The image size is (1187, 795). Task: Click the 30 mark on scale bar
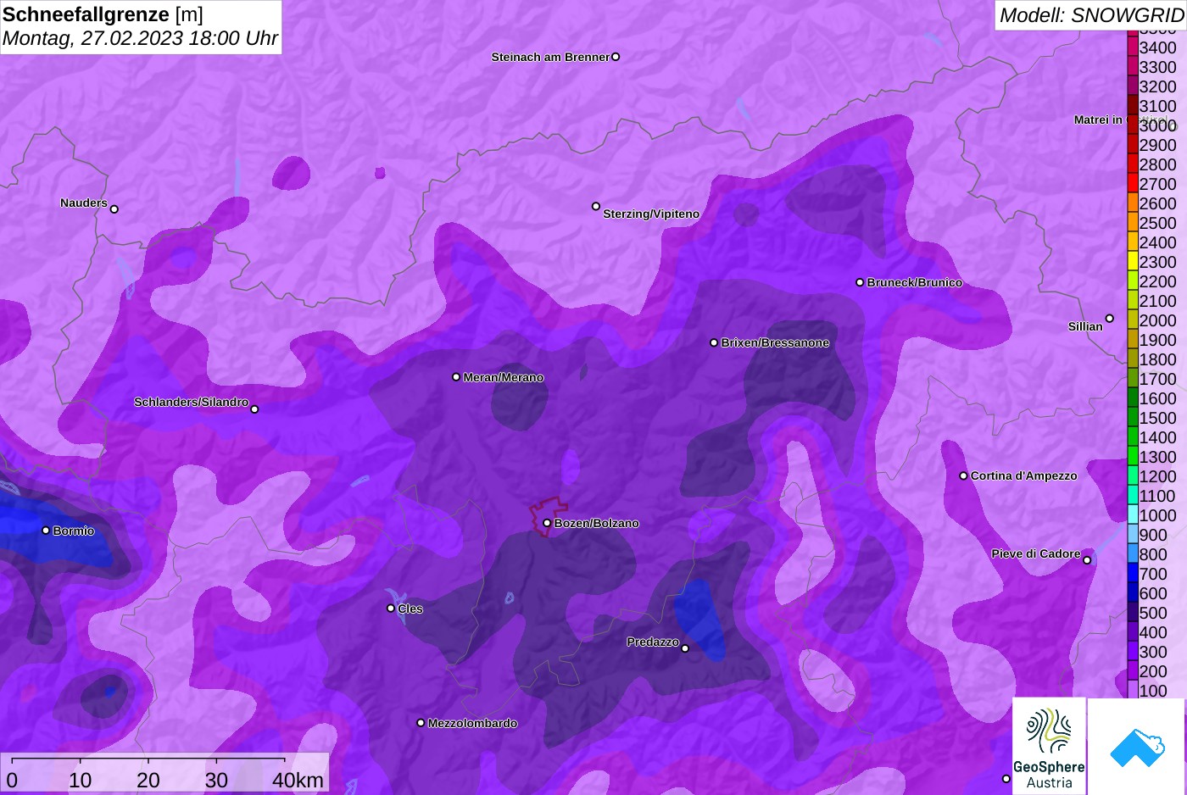click(x=216, y=780)
